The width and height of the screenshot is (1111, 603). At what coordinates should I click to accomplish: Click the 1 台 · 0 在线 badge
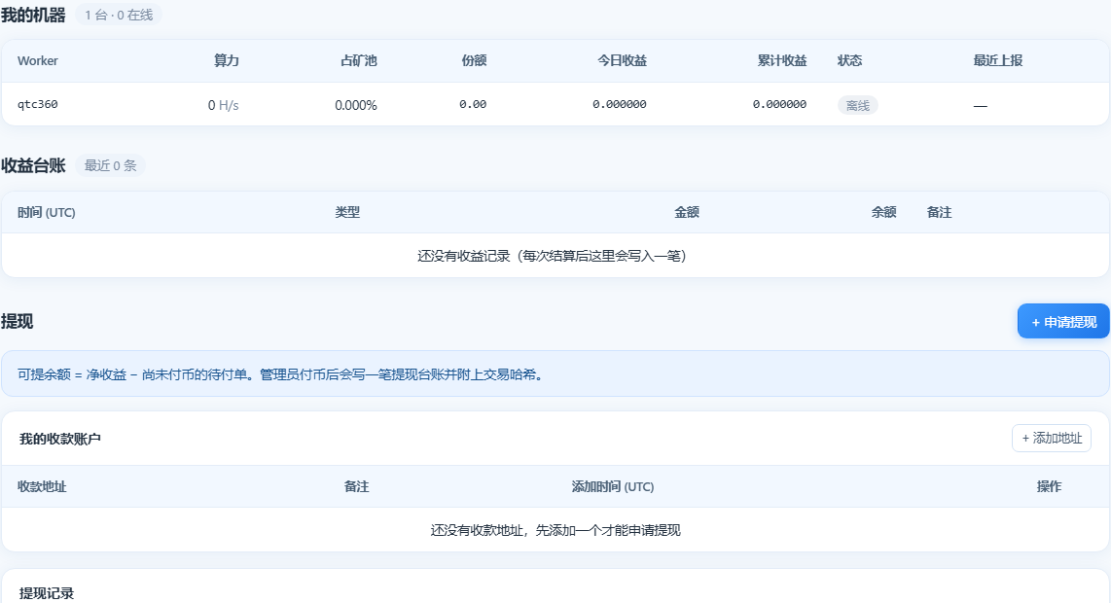[x=119, y=15]
